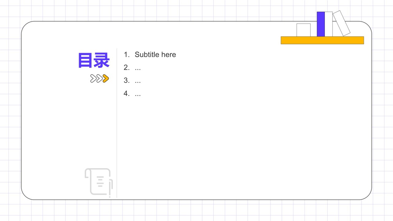Select the tilted white book leaning right
Viewport: 393px width, 221px height.
[342, 23]
